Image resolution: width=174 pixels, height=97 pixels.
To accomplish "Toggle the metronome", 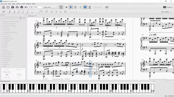I will point(90,7).
